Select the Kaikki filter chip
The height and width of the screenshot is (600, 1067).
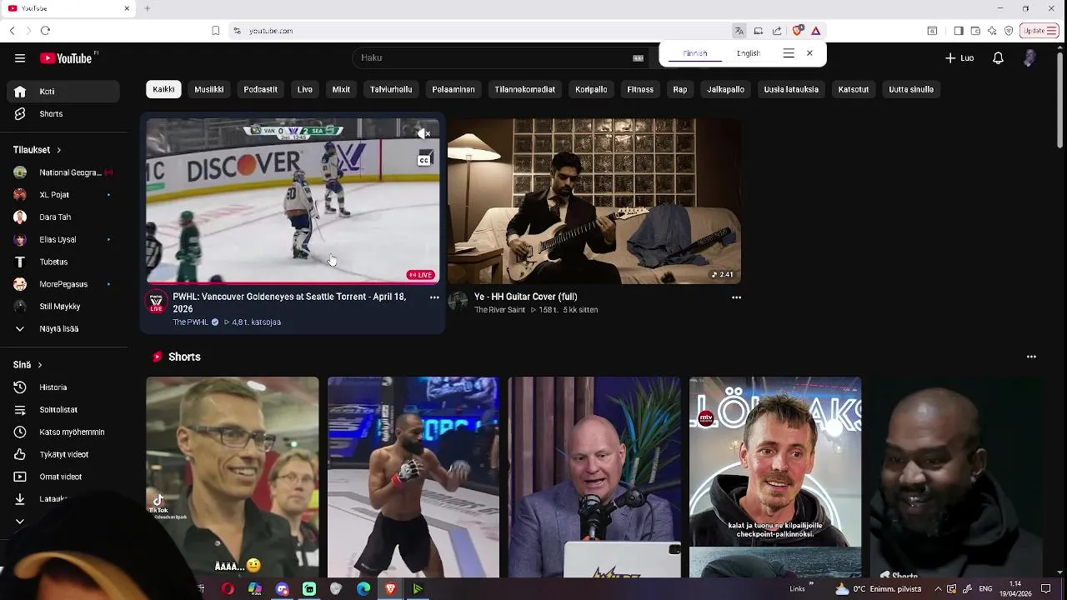(x=163, y=89)
